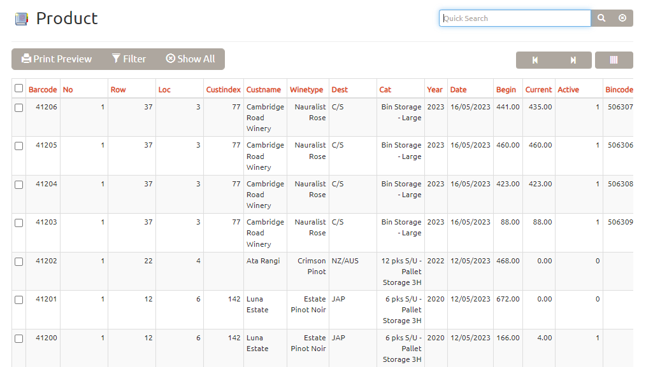The height and width of the screenshot is (367, 646).
Task: Sort by the Cat column header
Action: (x=385, y=90)
